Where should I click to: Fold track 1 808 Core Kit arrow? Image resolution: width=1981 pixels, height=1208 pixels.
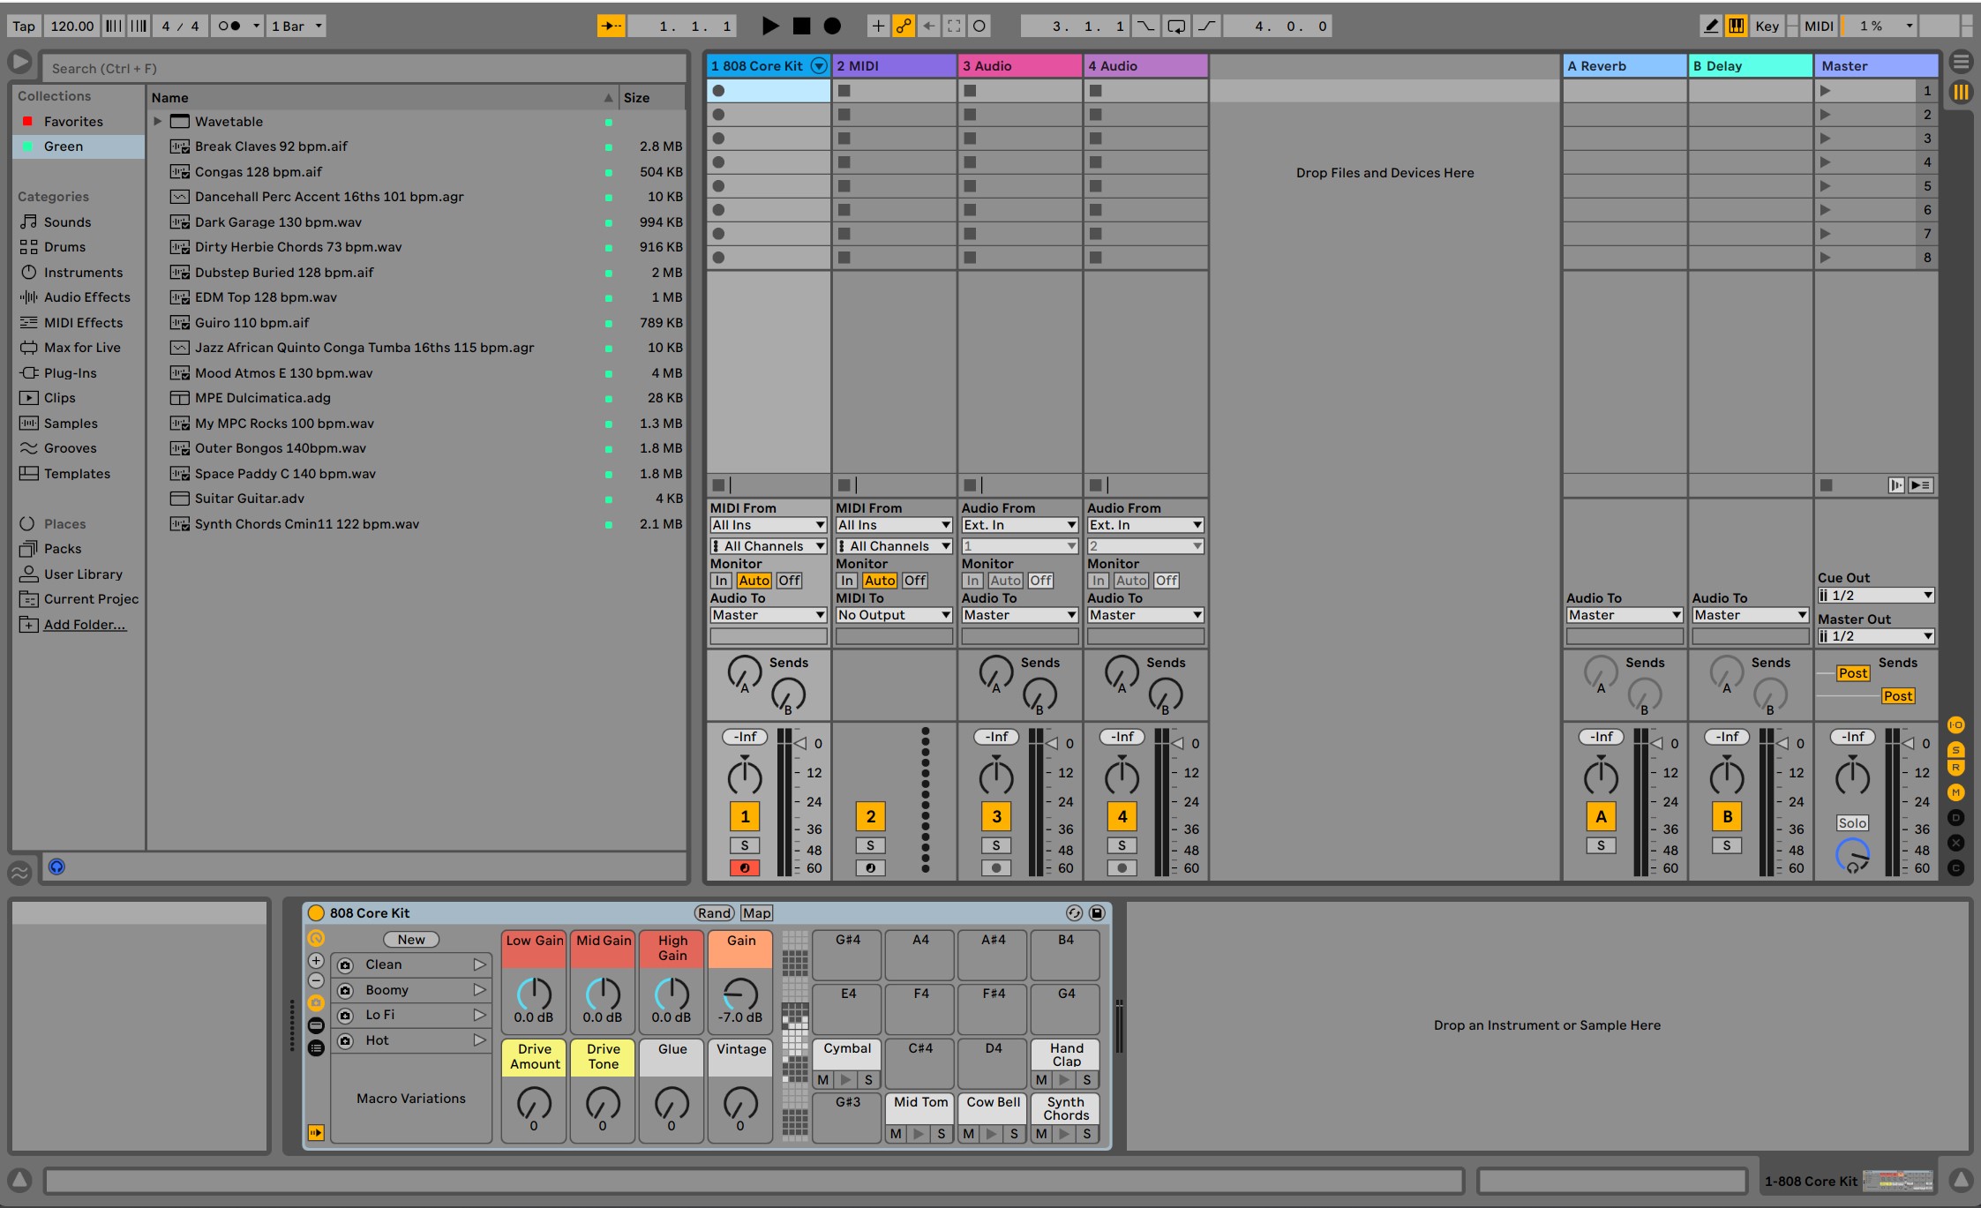[819, 66]
